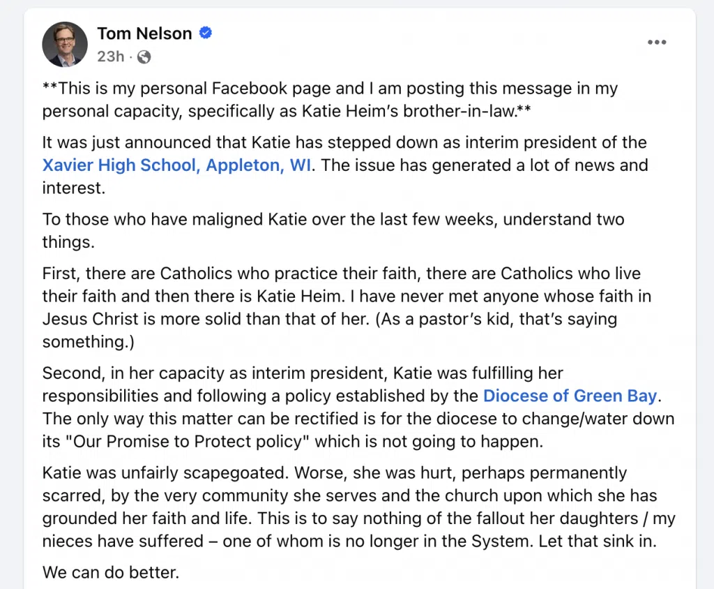Click the closing line "We can do better."

[111, 572]
